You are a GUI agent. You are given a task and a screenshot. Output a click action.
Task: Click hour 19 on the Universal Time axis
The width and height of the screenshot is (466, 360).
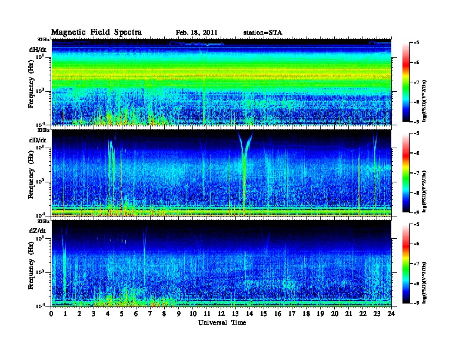coord(320,314)
